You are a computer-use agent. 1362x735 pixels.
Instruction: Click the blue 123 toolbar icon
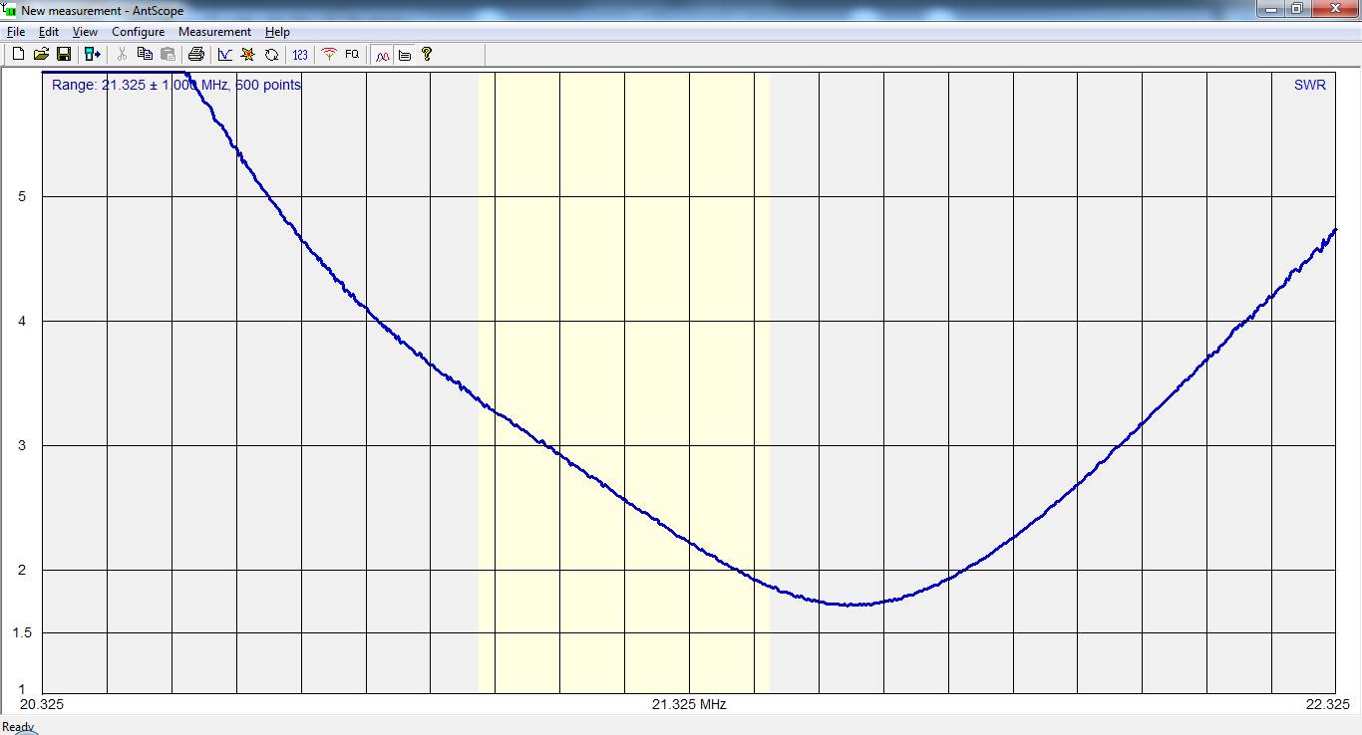point(300,55)
